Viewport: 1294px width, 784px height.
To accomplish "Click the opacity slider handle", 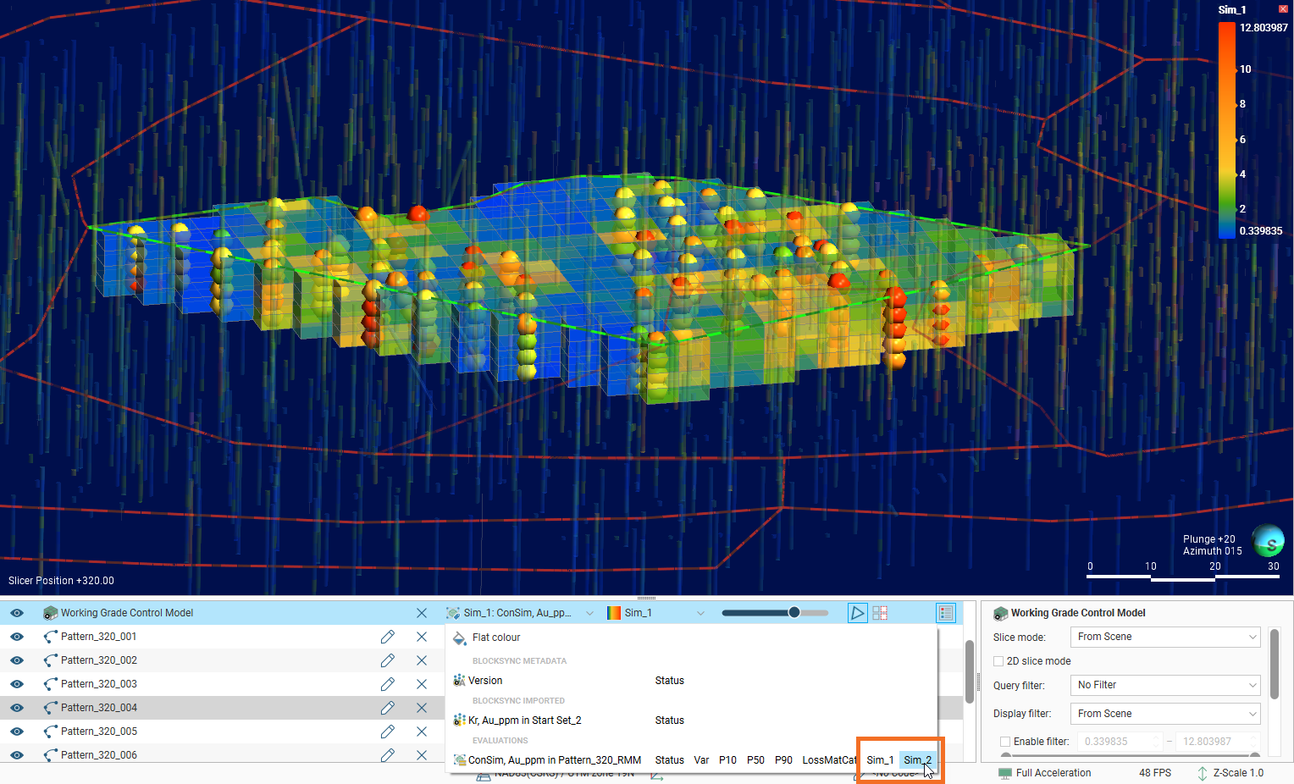I will point(794,613).
